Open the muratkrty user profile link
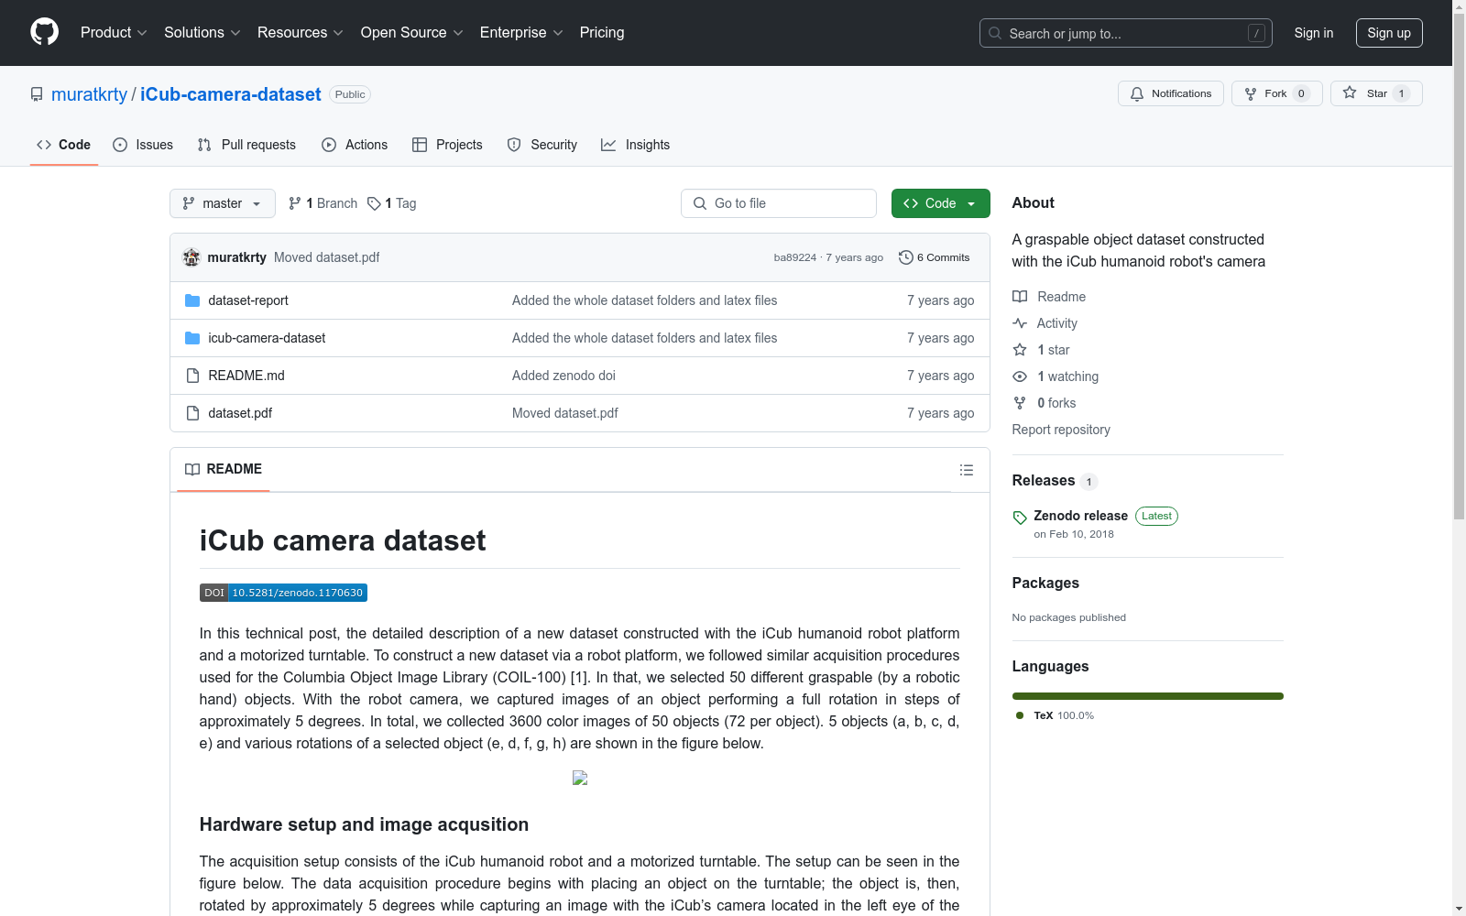This screenshot has width=1466, height=916. (x=89, y=94)
